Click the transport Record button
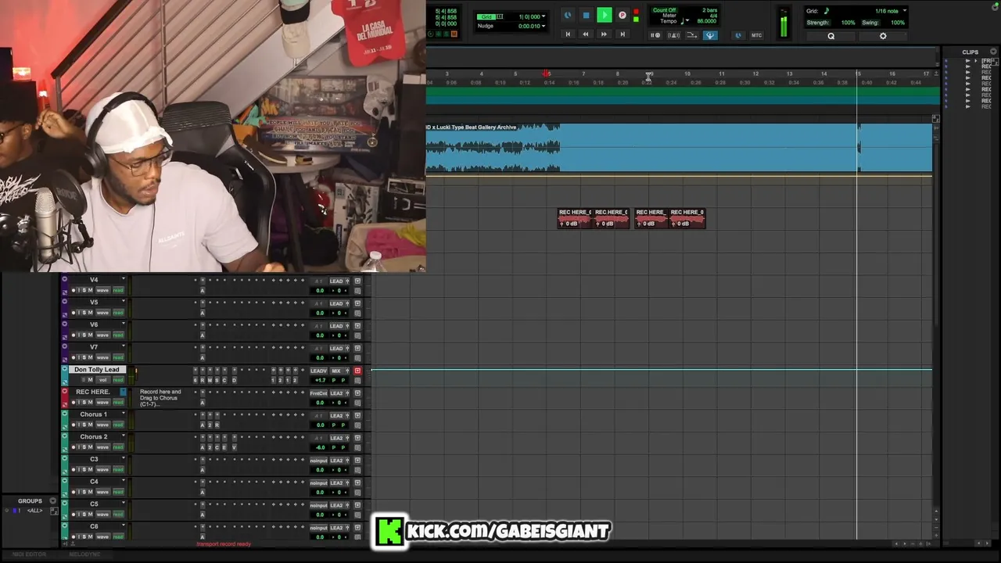Viewport: 1001px width, 563px height. (x=622, y=15)
